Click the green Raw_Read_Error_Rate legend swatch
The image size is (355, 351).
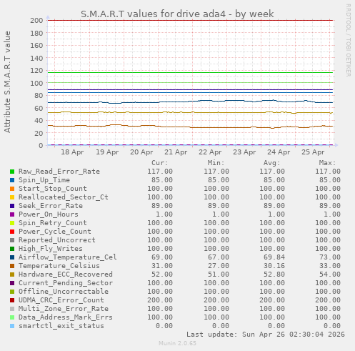12,172
